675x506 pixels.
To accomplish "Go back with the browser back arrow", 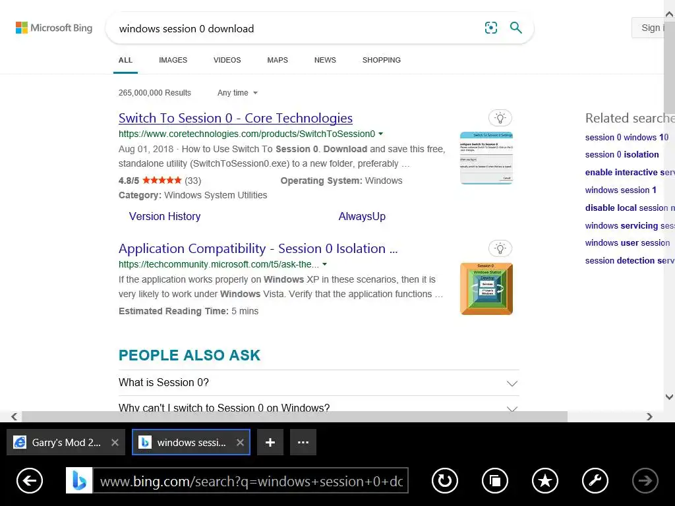I will click(x=30, y=480).
